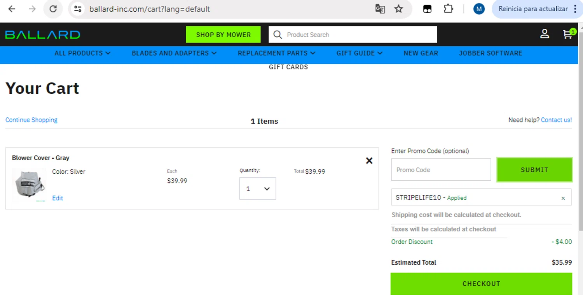The width and height of the screenshot is (583, 295).
Task: Open the Extensions puzzle icon
Action: (x=448, y=9)
